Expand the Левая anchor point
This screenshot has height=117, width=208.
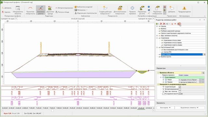[x=163, y=80]
